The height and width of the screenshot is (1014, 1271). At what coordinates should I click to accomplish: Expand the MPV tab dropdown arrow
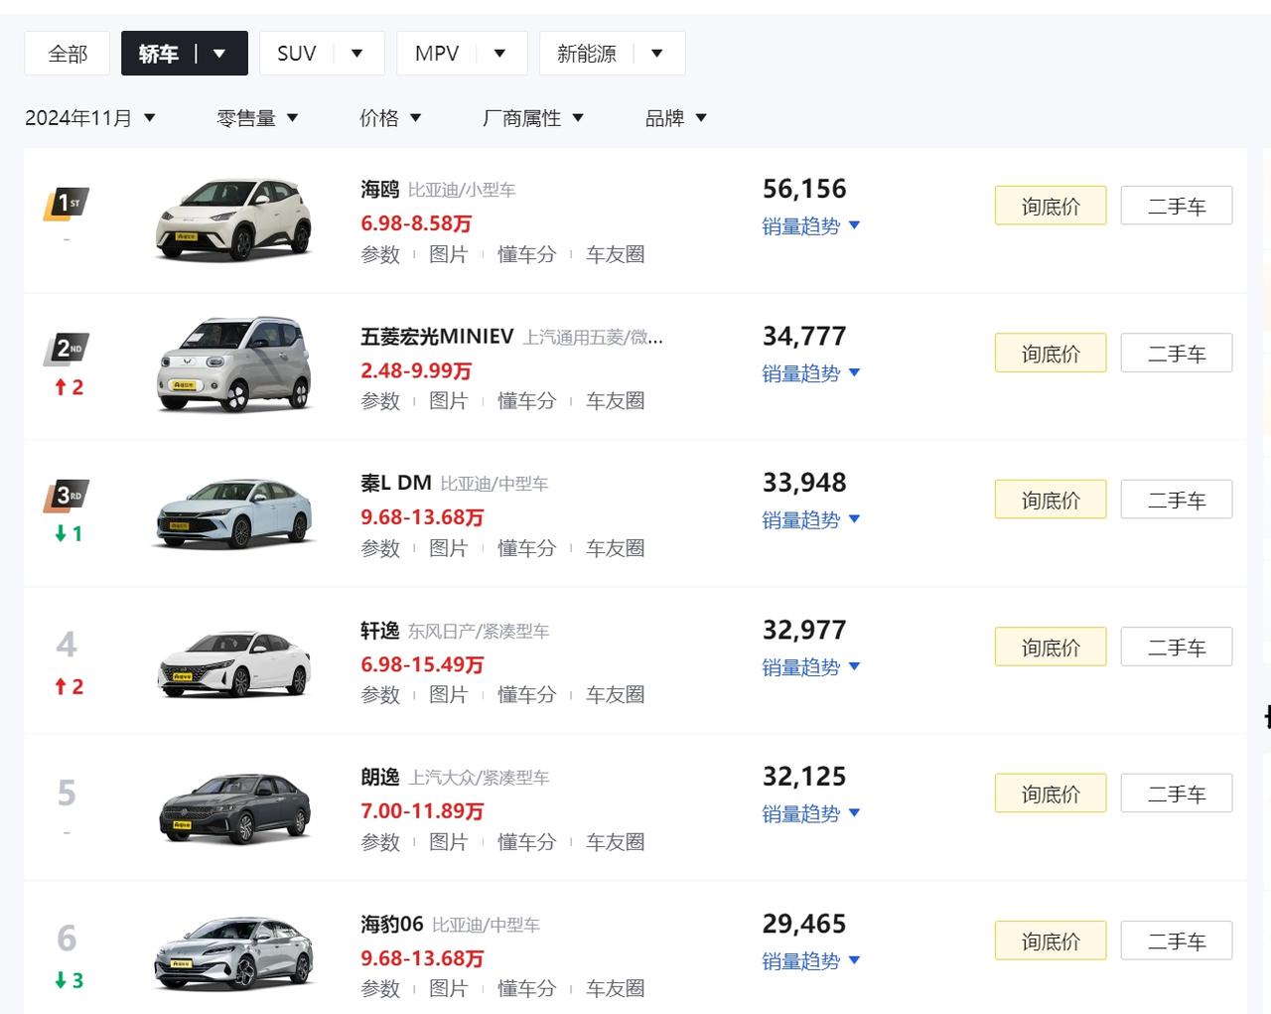(499, 54)
